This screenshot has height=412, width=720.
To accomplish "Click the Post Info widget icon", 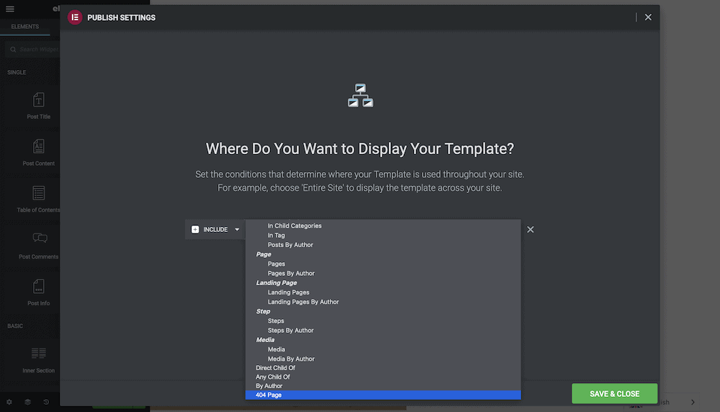I will click(x=39, y=286).
